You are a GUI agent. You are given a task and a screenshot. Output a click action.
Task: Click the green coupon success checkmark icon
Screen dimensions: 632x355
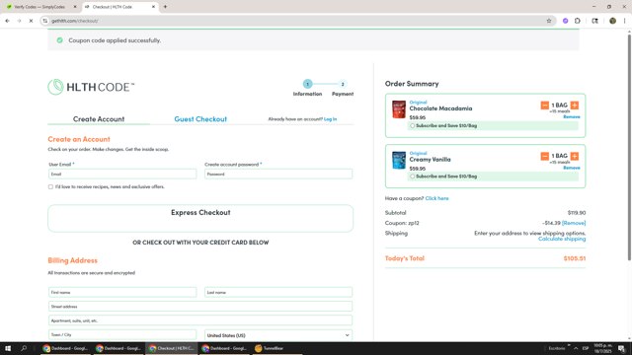pyautogui.click(x=59, y=40)
